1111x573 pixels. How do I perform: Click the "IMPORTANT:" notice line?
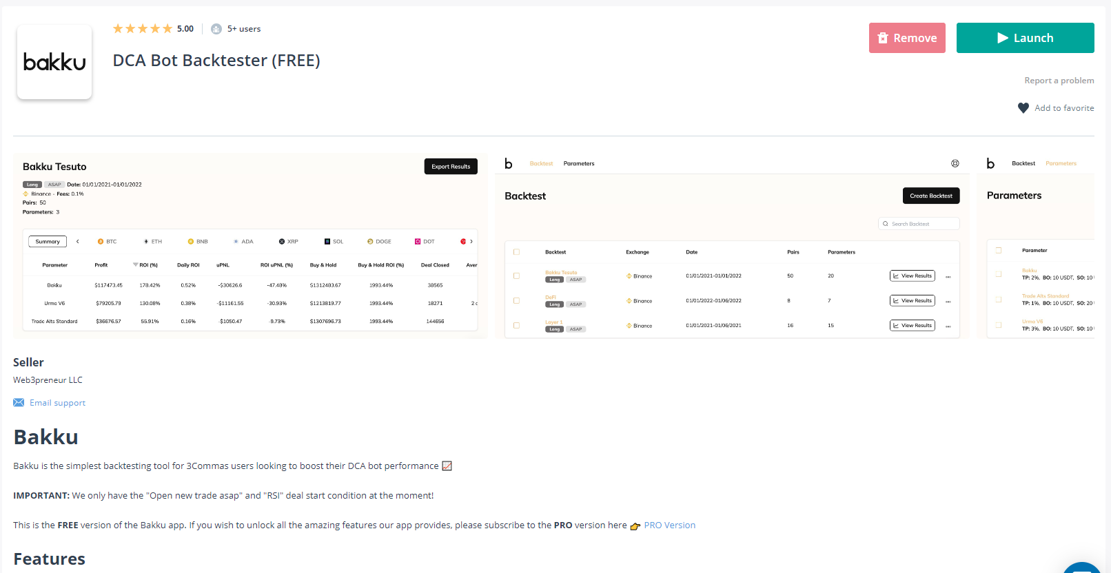(x=223, y=496)
